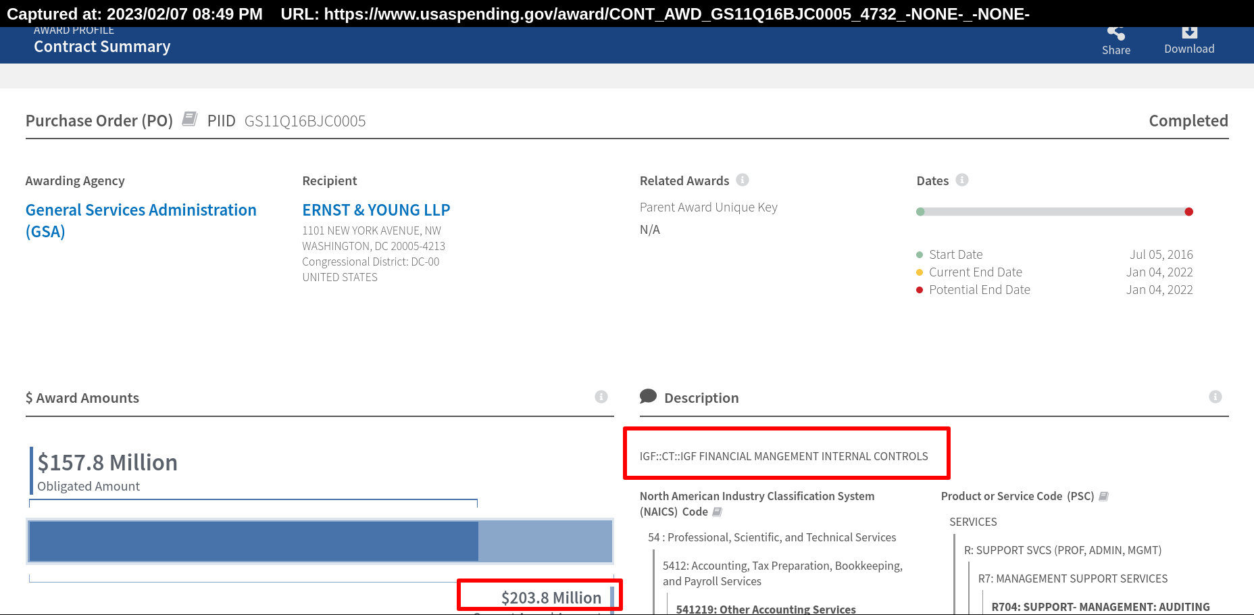Select PSC row R704: SUPPORT- MANAGEMENT: AUDITING
1254x615 pixels.
coord(1101,607)
